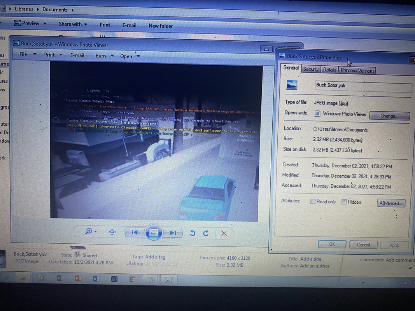The width and height of the screenshot is (415, 311).
Task: Switch to the Security tab
Action: (x=311, y=69)
